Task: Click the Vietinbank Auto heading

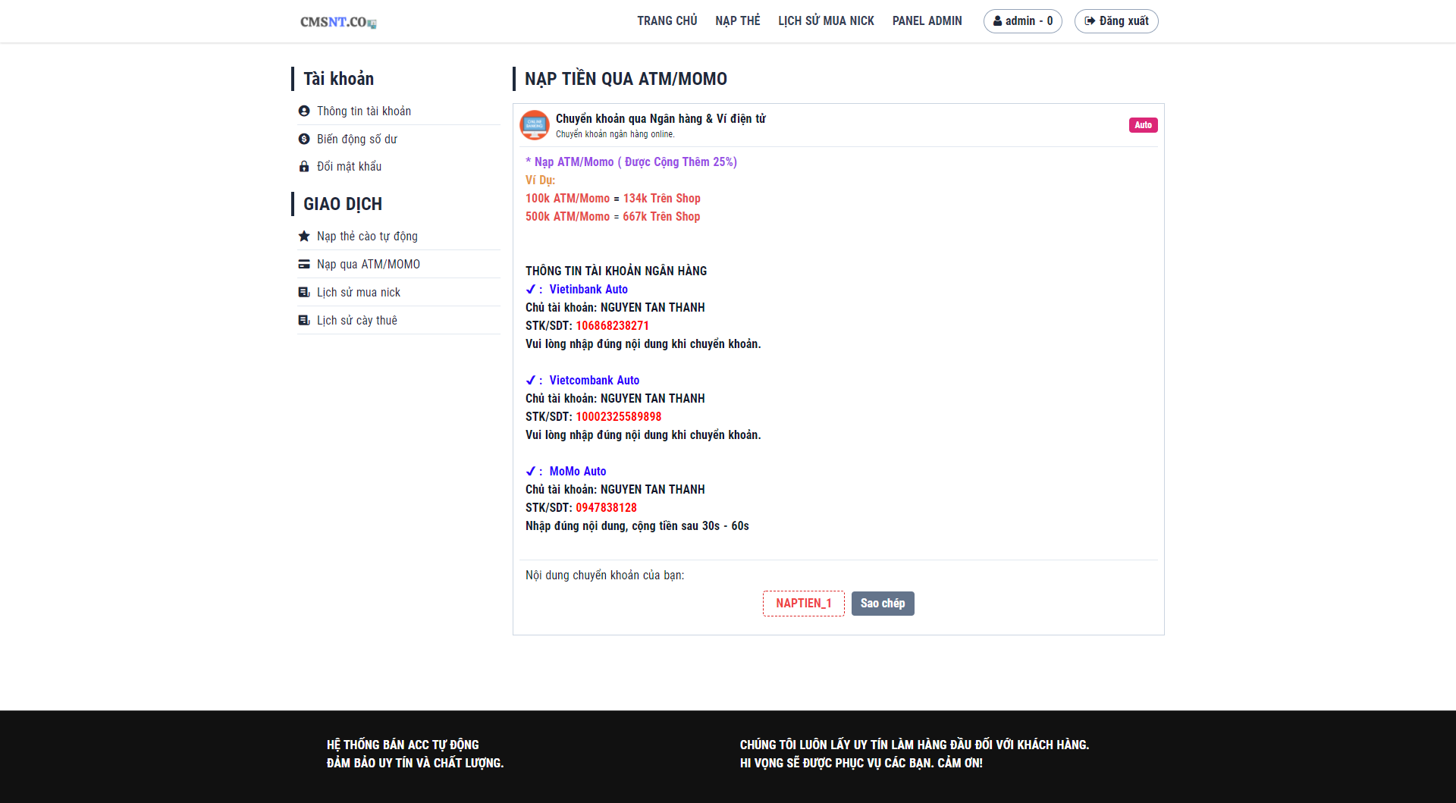Action: point(588,290)
